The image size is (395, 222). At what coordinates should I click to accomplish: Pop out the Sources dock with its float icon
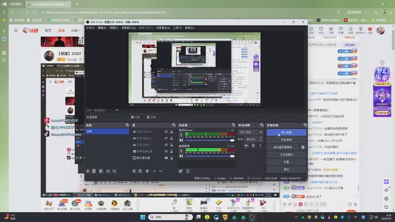174,125
